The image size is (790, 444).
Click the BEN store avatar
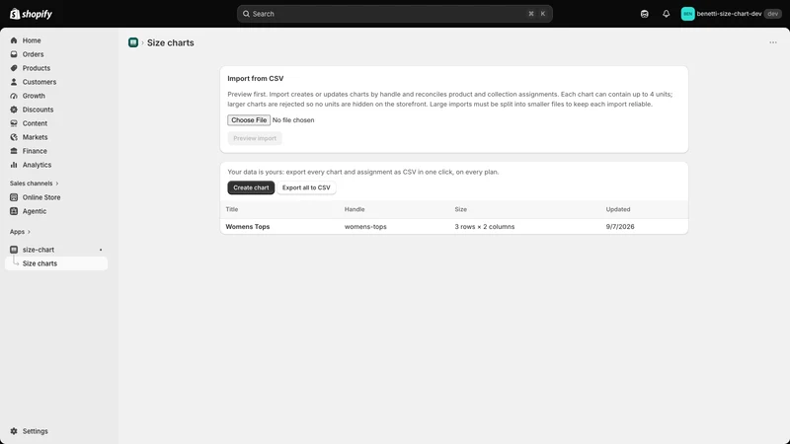pos(687,14)
